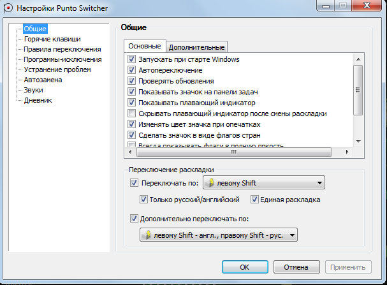Open Горячие клавиши settings section

tap(52, 39)
